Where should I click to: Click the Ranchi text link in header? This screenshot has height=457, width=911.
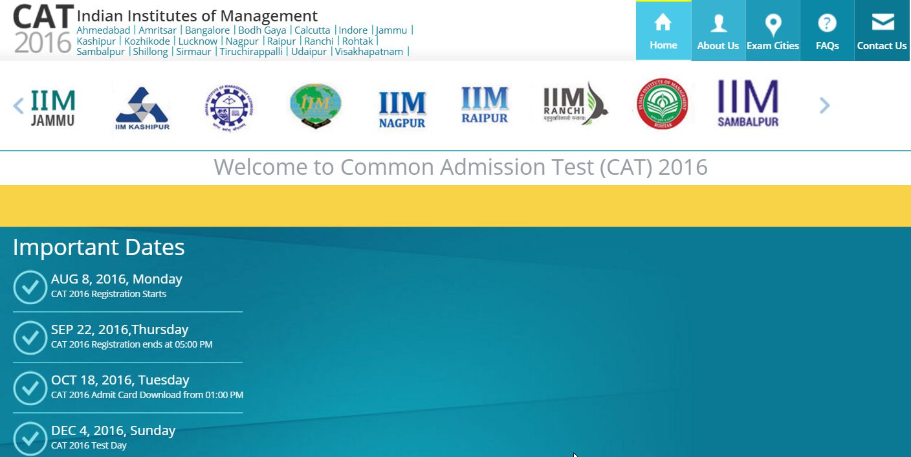coord(319,41)
